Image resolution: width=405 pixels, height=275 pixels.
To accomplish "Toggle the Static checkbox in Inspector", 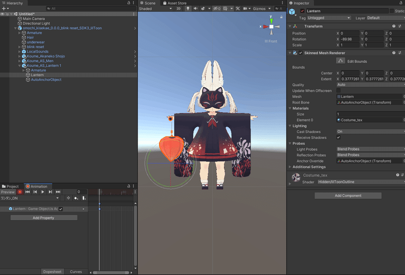I will pyautogui.click(x=392, y=11).
